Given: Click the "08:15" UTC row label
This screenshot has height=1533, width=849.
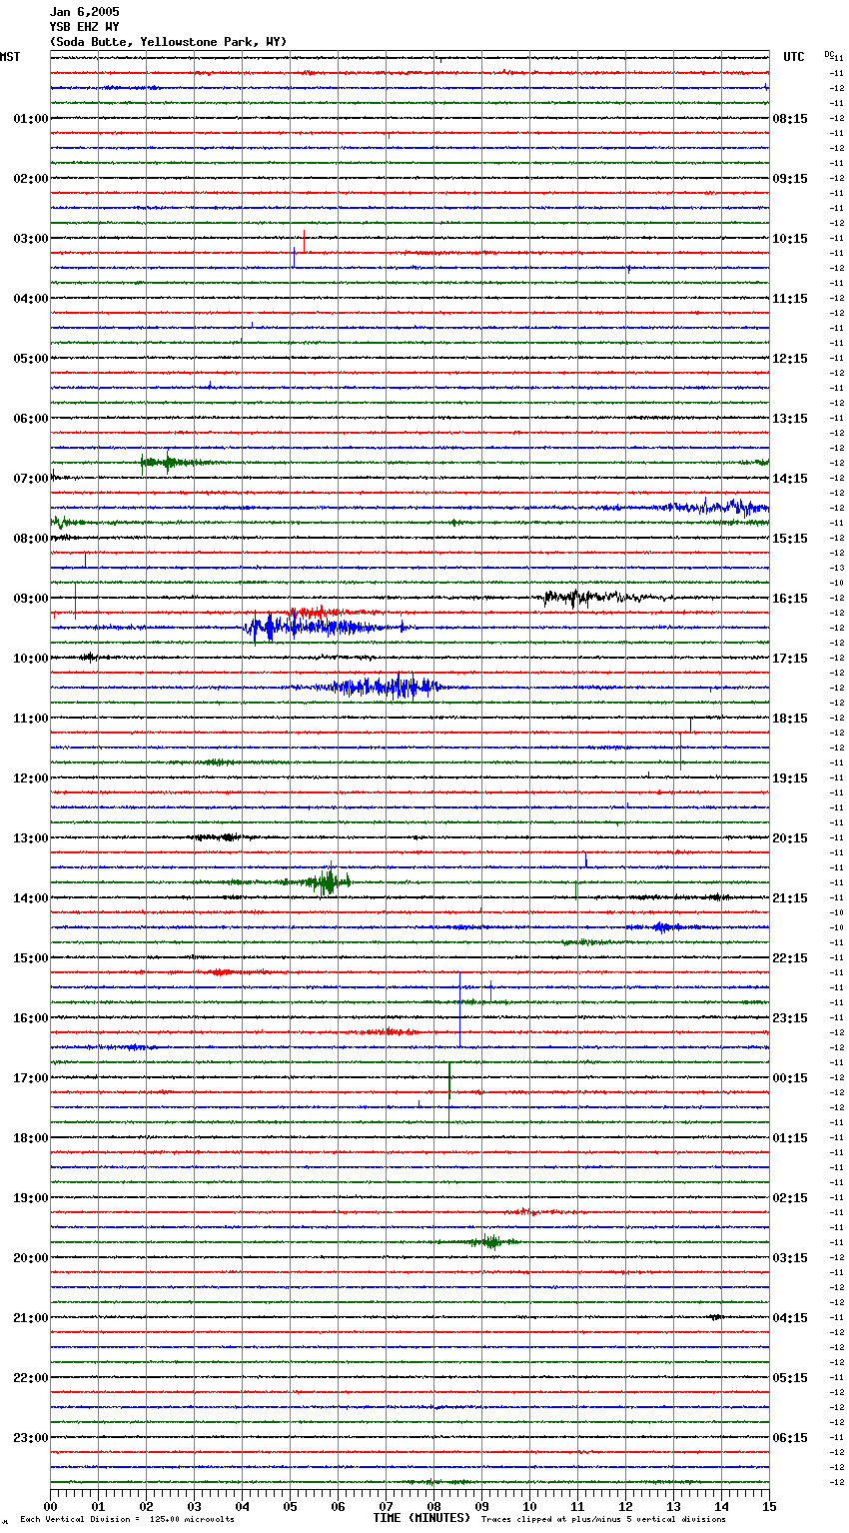Looking at the screenshot, I should pyautogui.click(x=790, y=119).
